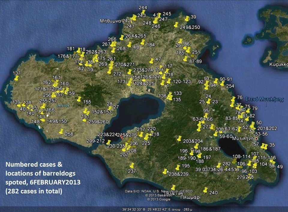Viewport: 288px width, 212px height.
Task: Click the pushpin for case 195
Action: click(178, 167)
